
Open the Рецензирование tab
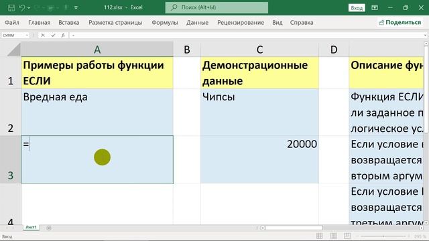coord(241,23)
